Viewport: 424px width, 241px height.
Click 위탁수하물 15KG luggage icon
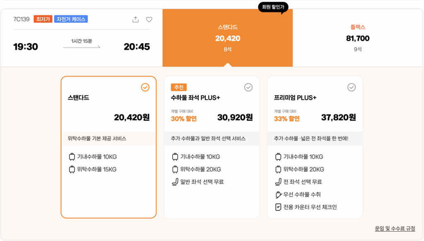(x=72, y=169)
